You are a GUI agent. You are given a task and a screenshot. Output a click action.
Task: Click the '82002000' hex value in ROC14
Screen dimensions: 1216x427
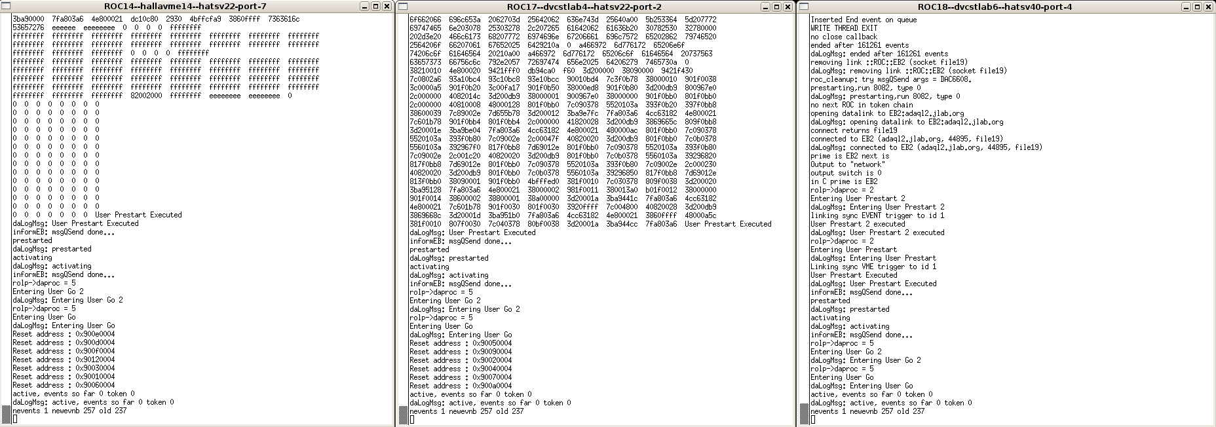147,96
